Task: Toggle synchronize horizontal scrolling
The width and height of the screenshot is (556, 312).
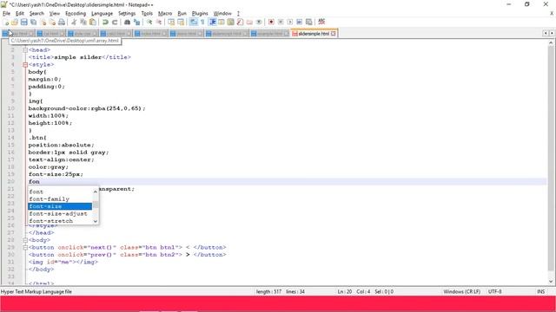Action: click(181, 22)
